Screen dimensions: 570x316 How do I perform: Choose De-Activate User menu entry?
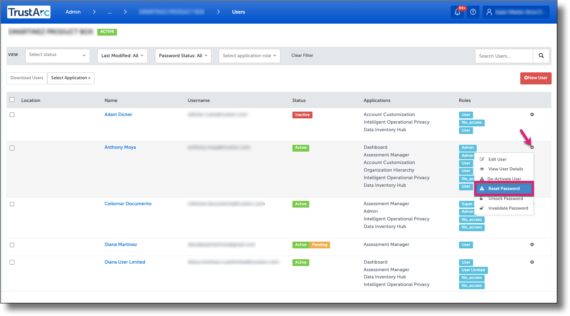pyautogui.click(x=504, y=179)
